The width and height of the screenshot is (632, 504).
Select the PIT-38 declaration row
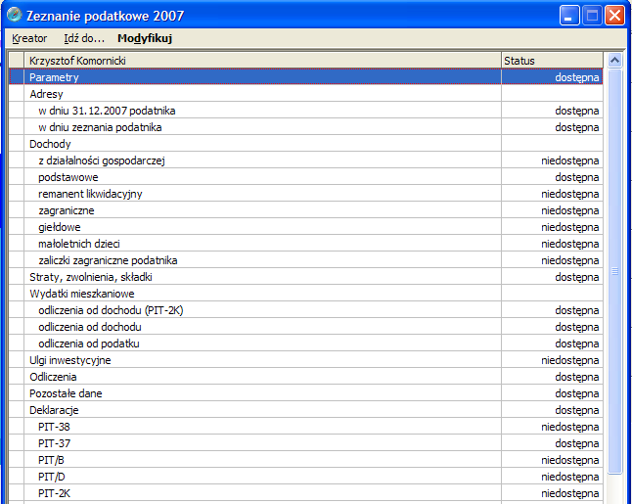306,427
